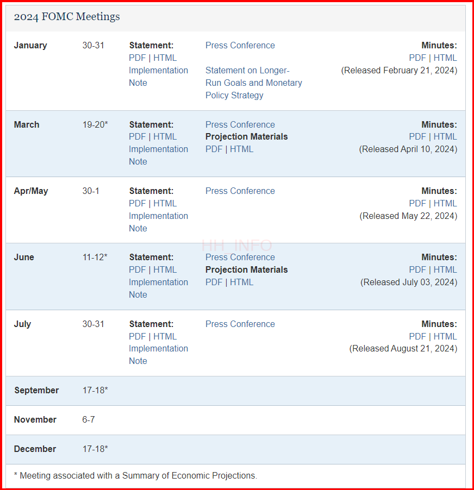Click the March date '19-20*'
This screenshot has height=490, width=474.
click(95, 125)
